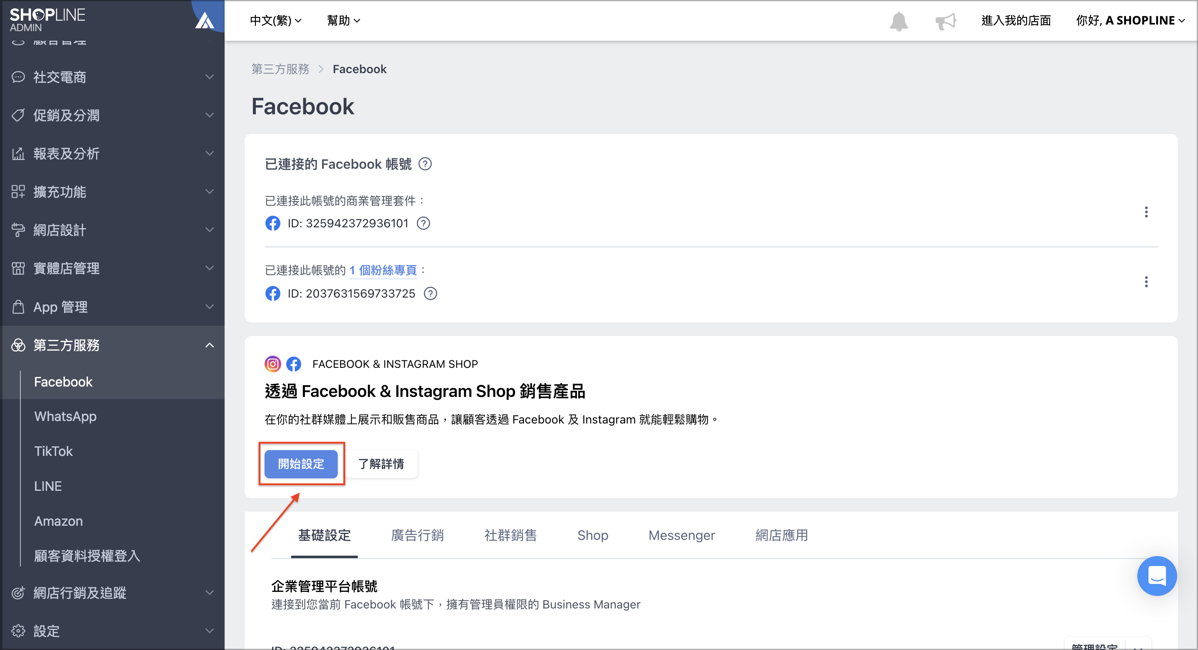
Task: Open TikTok in the sidebar
Action: (54, 451)
